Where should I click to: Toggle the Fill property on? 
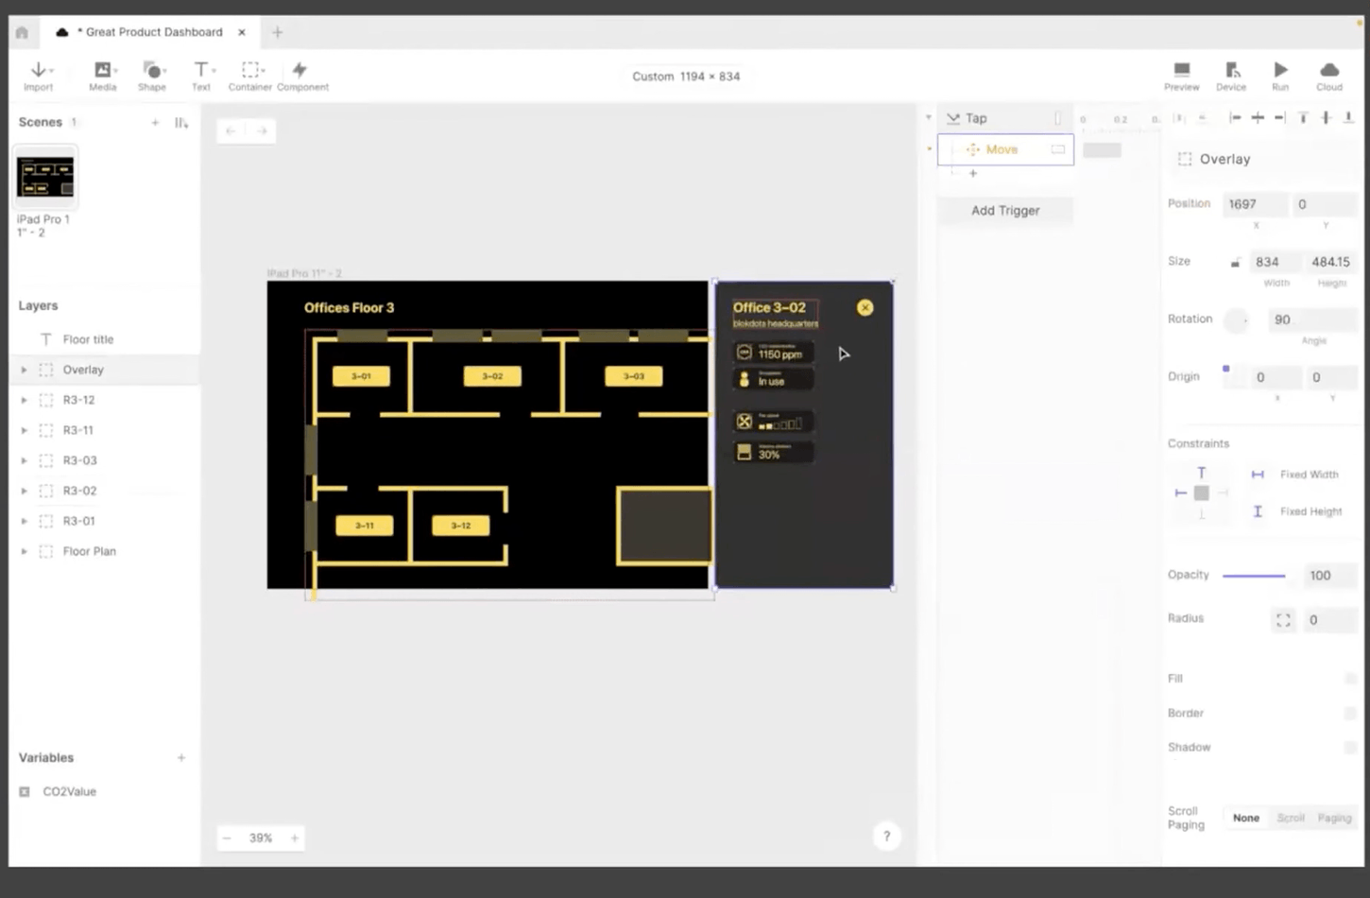(1350, 679)
